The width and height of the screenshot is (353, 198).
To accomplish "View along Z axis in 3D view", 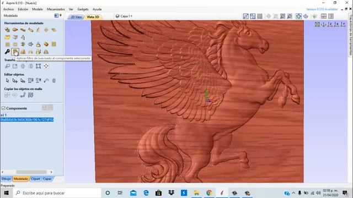I will (330, 24).
